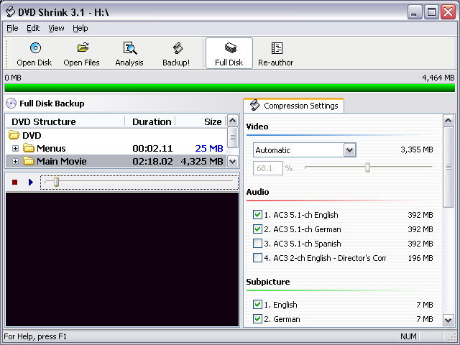The image size is (460, 345).
Task: Minimize the DVD Shrink window
Action: (415, 12)
